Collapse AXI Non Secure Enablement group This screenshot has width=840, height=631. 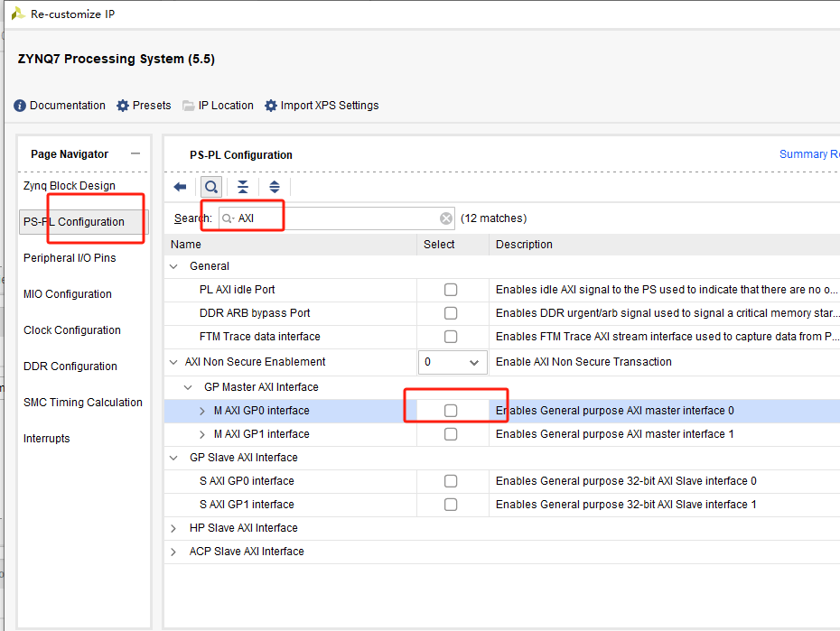point(173,362)
